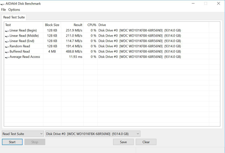The width and height of the screenshot is (225, 153).
Task: Sort by the Test column header
Action: pos(24,25)
